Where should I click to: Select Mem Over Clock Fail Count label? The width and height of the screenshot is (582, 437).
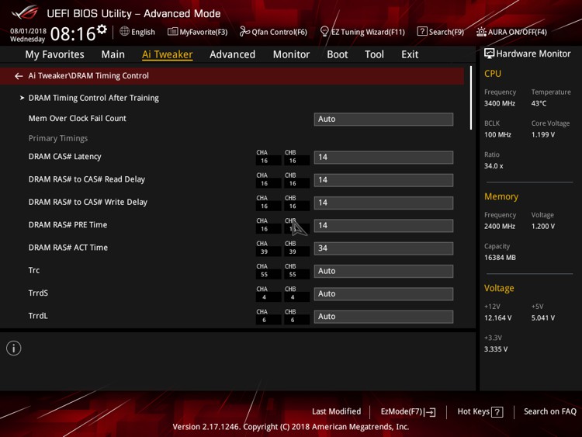[x=77, y=119]
